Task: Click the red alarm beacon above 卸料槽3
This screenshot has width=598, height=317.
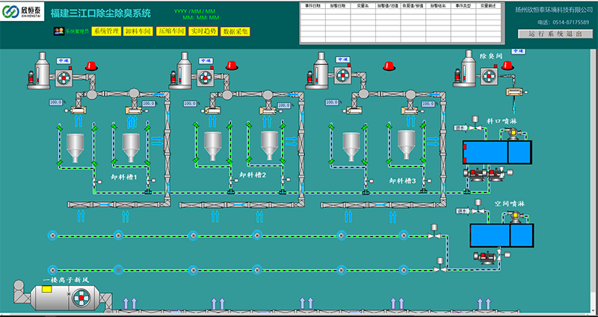Action: [x=389, y=66]
